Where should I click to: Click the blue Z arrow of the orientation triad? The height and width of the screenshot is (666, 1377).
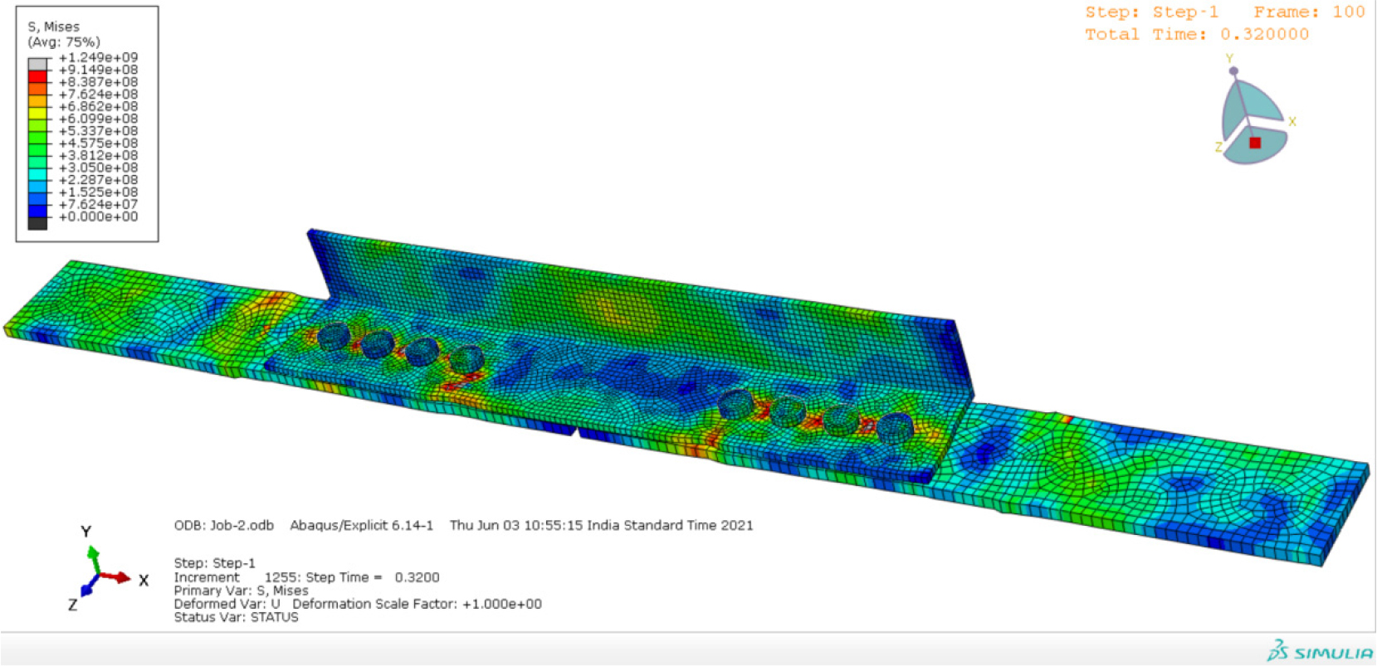tap(87, 590)
